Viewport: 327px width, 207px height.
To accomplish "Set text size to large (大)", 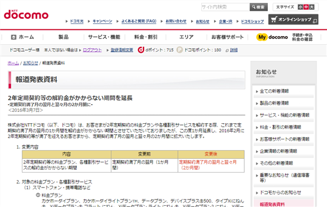I will 312,7.
